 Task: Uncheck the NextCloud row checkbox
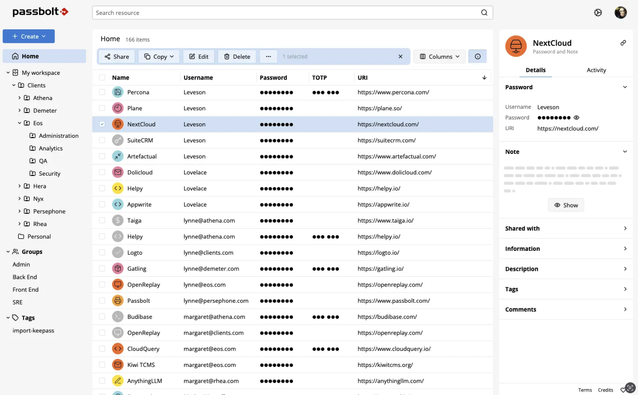pos(102,124)
